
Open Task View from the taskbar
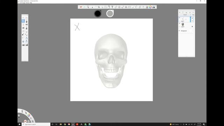click(56, 125)
